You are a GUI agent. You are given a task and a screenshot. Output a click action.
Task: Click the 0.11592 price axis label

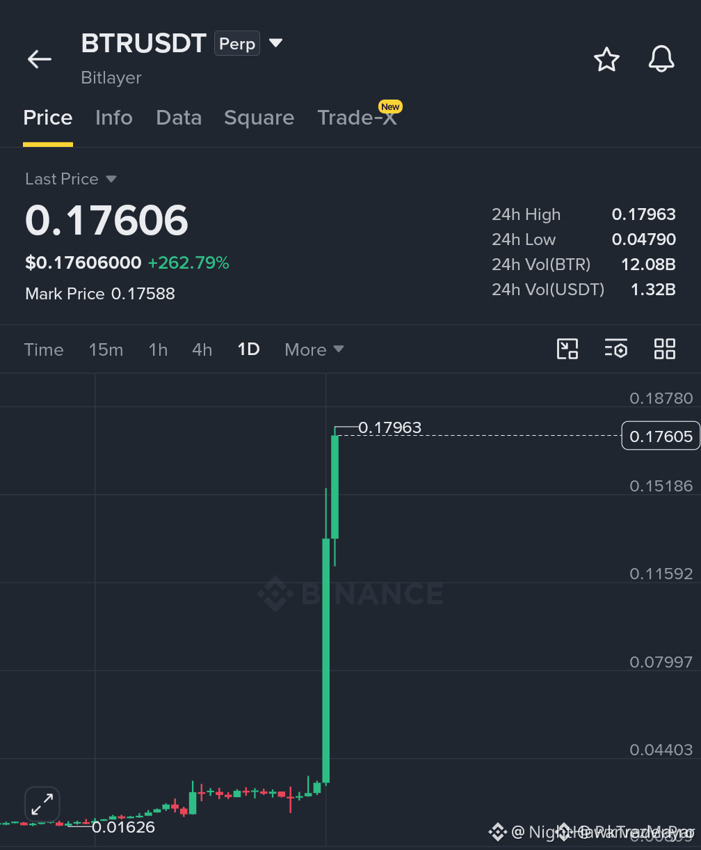point(661,574)
